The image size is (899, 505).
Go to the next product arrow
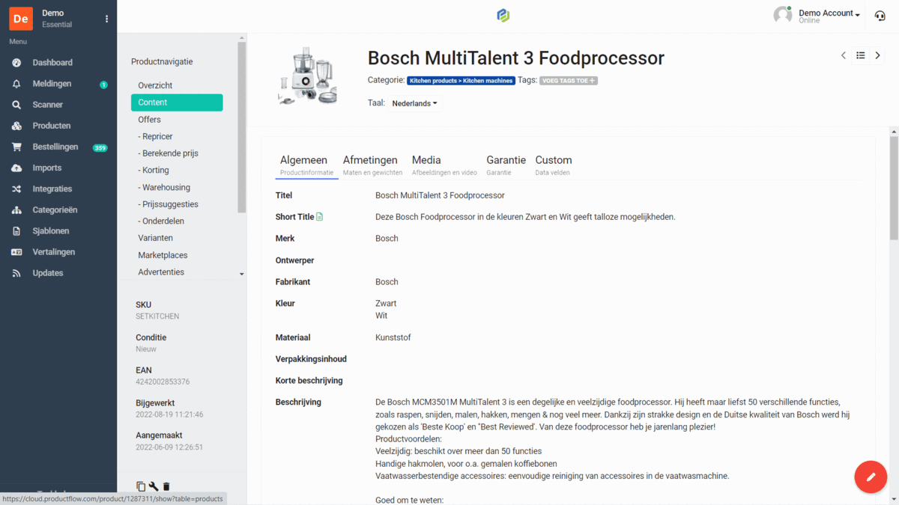click(x=877, y=55)
